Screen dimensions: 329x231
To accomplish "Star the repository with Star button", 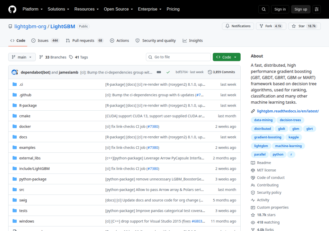I will tap(305, 26).
